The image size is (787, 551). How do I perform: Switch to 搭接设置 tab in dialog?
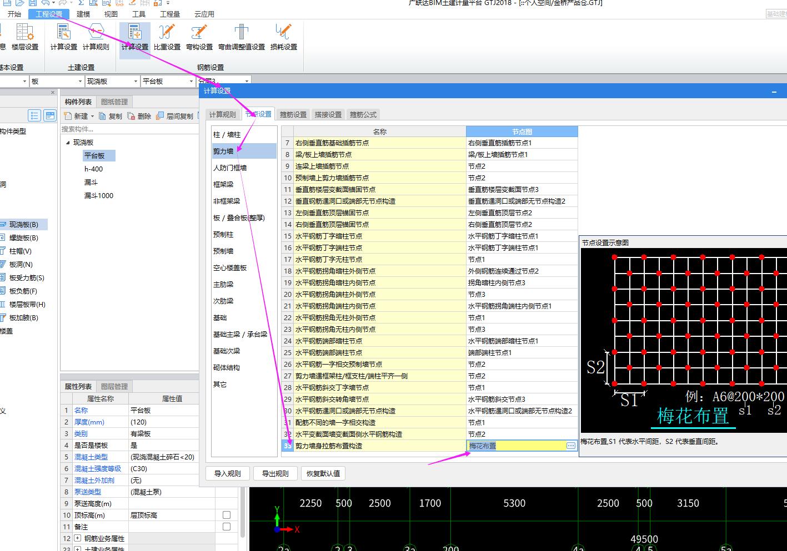click(328, 114)
